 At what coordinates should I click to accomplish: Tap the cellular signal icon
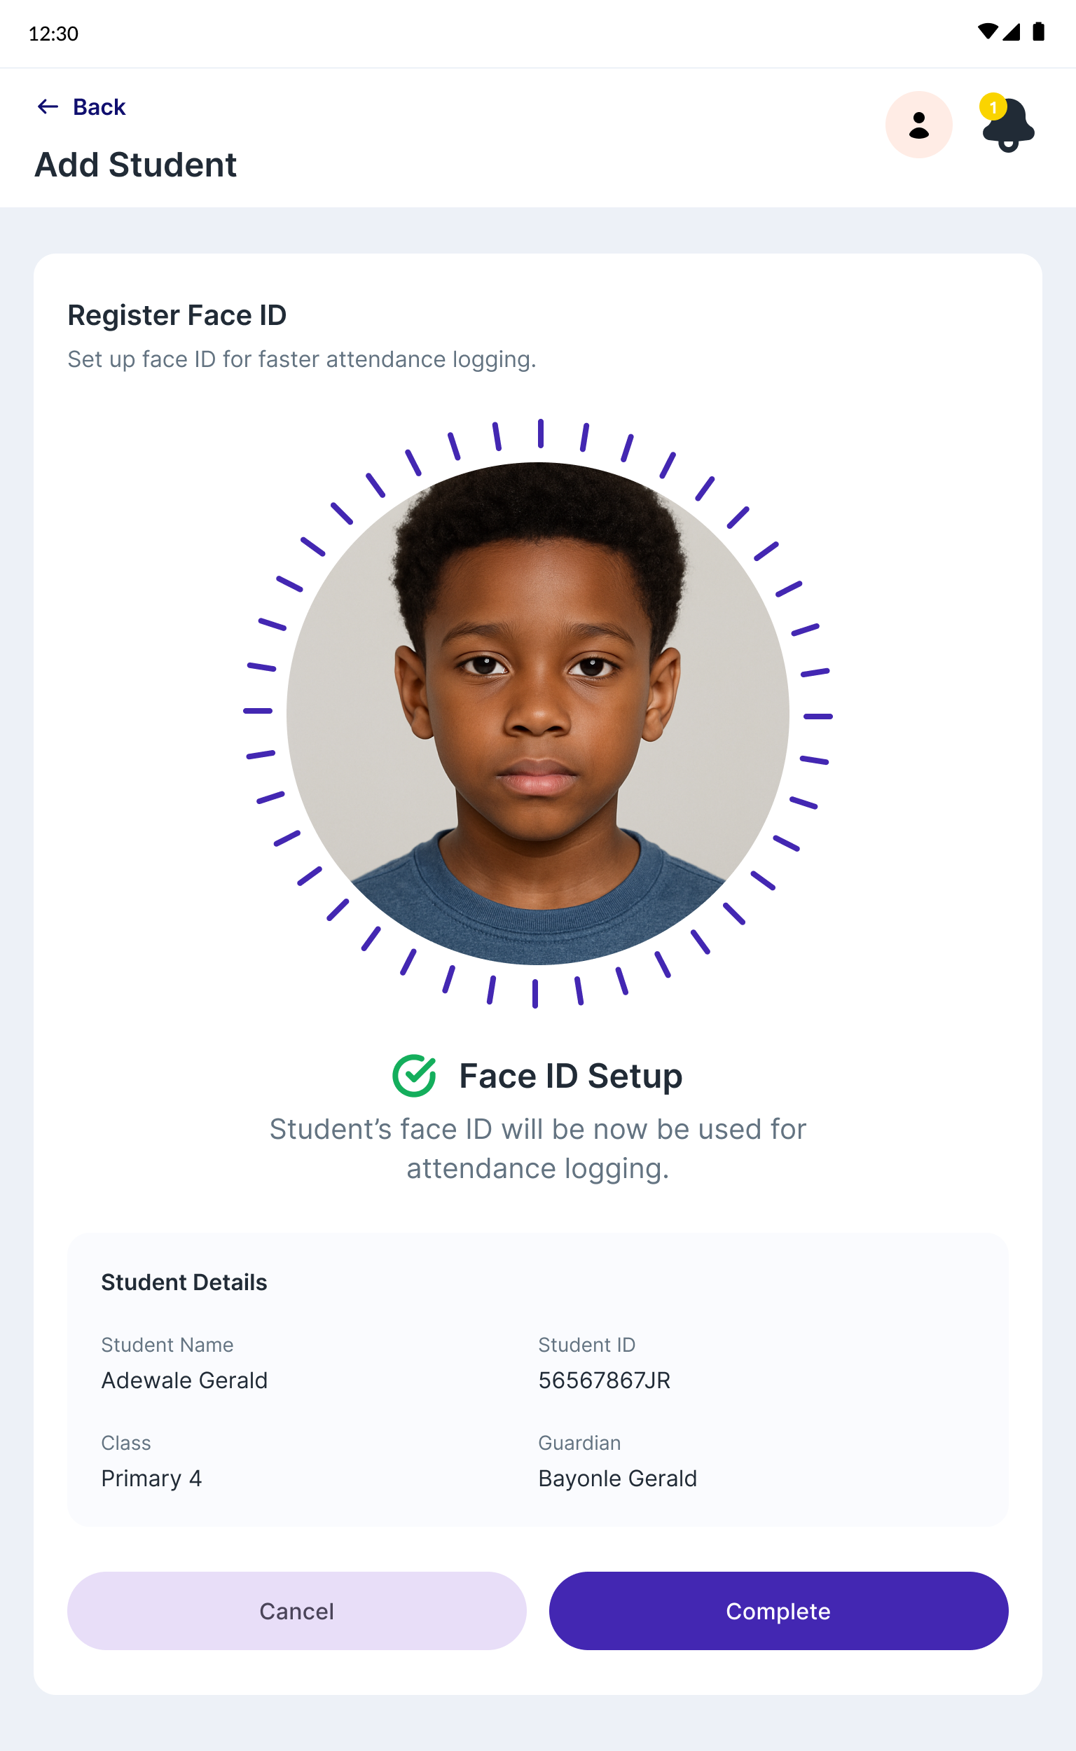pos(1012,32)
